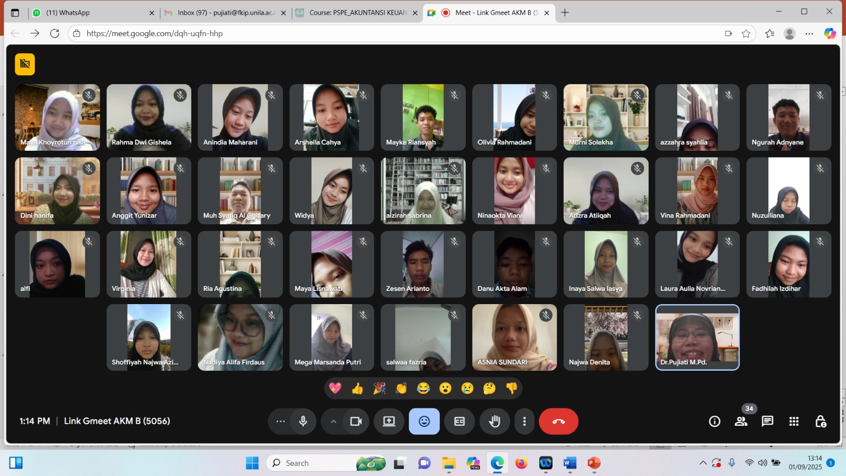Click the present screen icon

click(389, 422)
